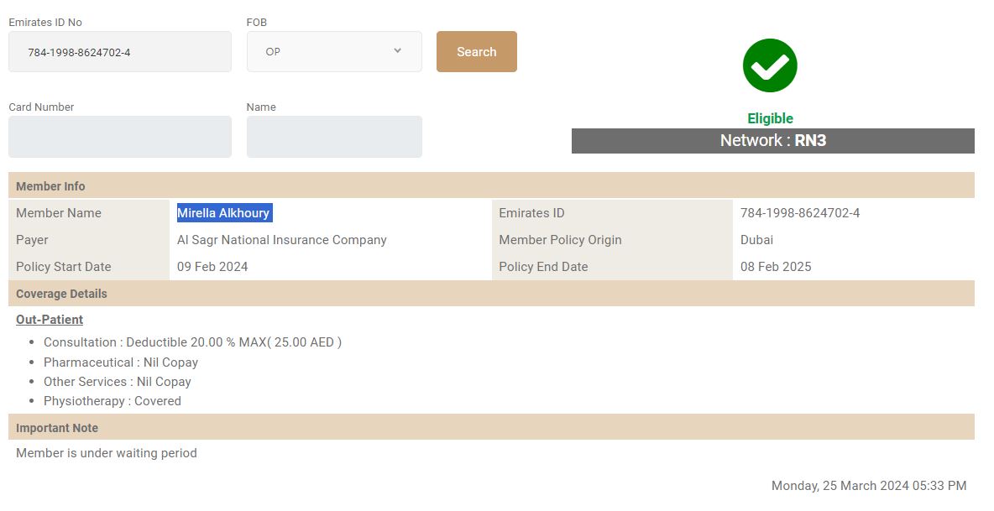994x511 pixels.
Task: Click the Eligible status text
Action: point(770,119)
